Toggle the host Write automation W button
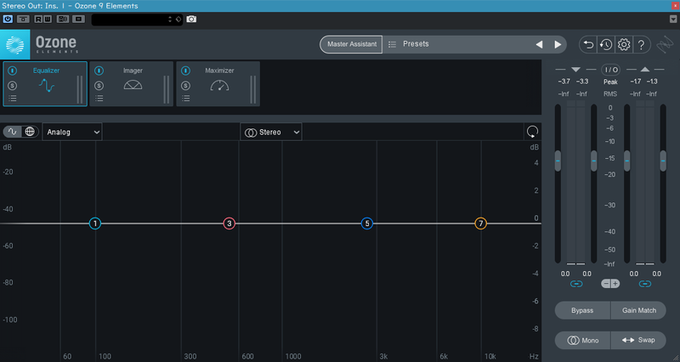Image resolution: width=680 pixels, height=362 pixels. [x=48, y=19]
